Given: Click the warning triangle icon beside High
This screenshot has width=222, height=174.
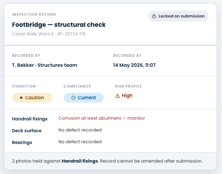Looking at the screenshot, I should pos(117,96).
